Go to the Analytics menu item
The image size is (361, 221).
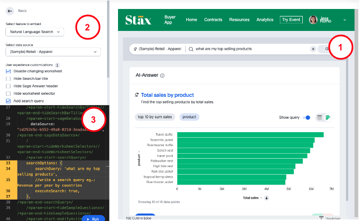click(264, 20)
